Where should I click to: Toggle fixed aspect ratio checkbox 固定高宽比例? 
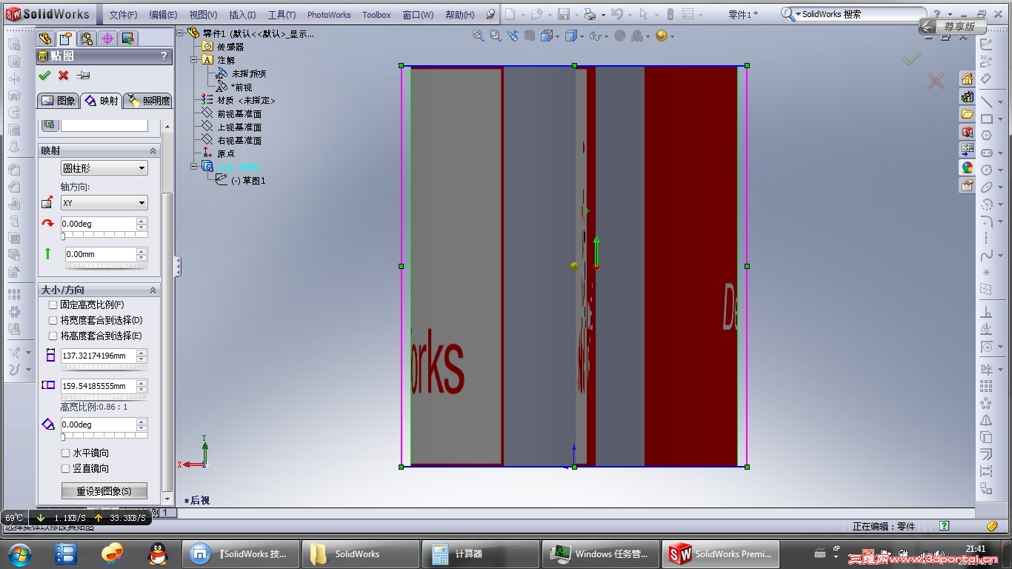[x=53, y=305]
